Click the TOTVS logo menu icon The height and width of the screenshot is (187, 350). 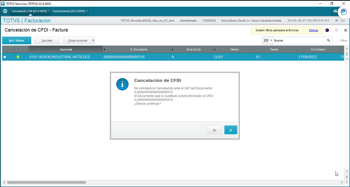(x=5, y=11)
